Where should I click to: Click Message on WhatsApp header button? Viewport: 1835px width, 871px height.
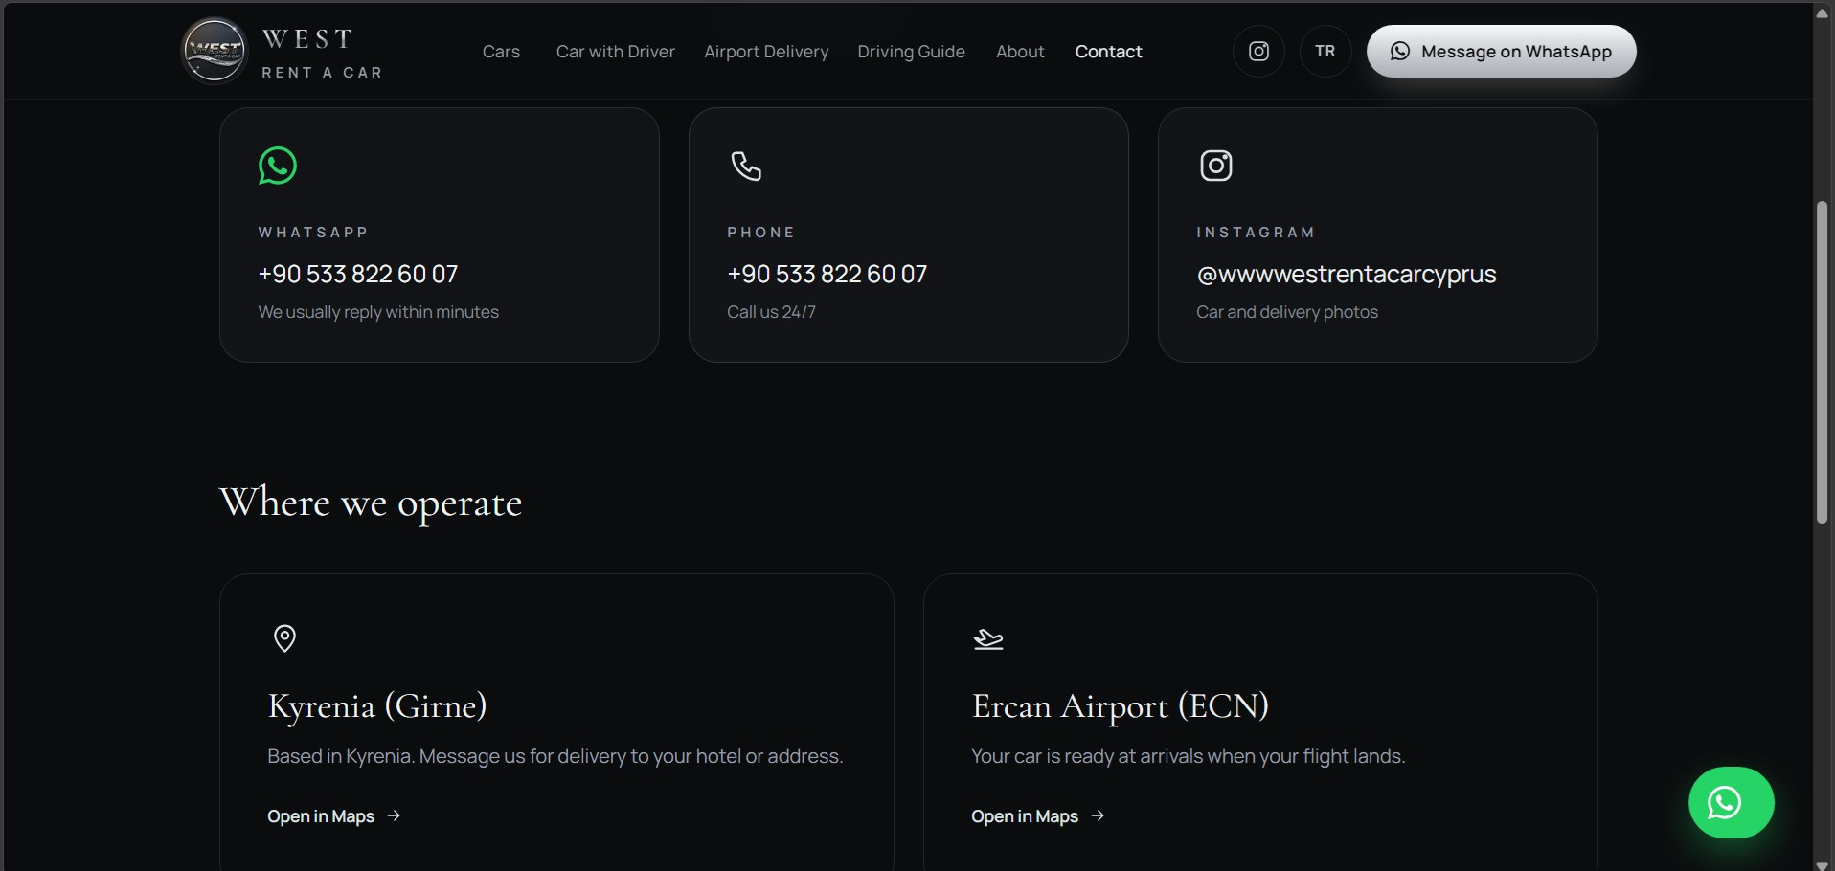(x=1501, y=52)
